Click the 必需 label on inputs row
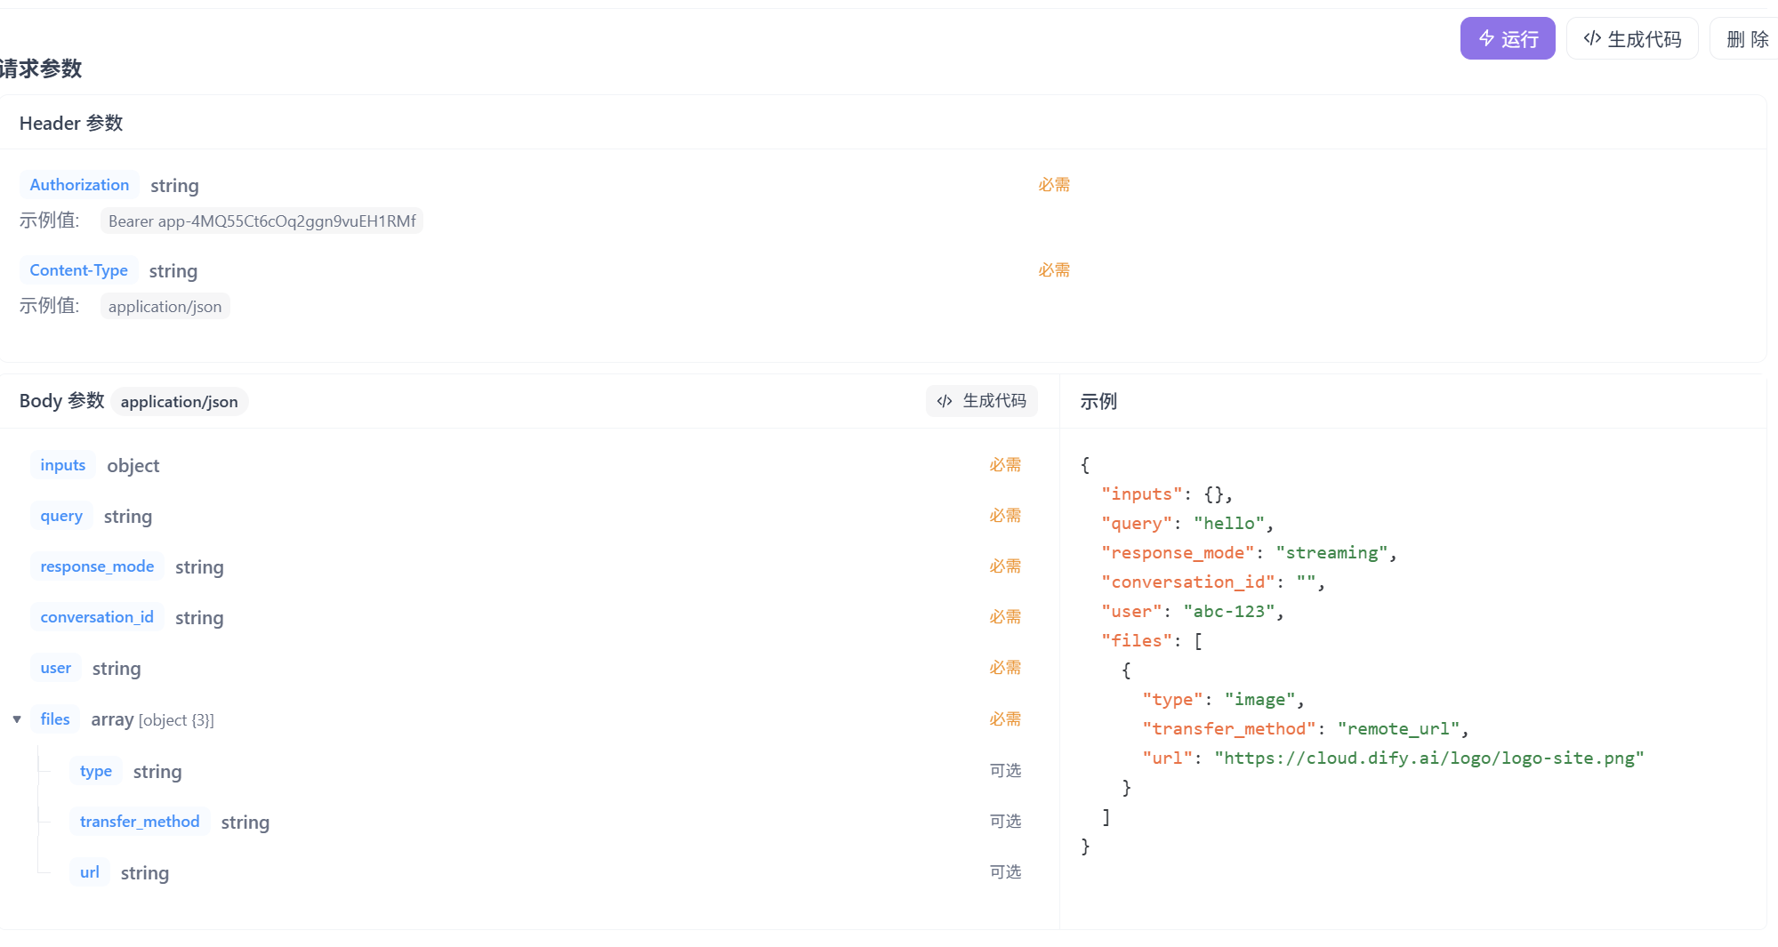Image resolution: width=1778 pixels, height=947 pixels. point(1005,465)
